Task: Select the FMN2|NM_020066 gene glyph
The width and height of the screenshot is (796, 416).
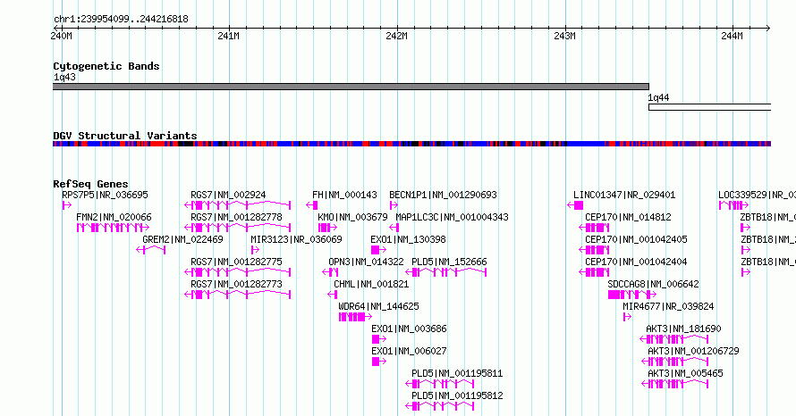Action: (x=114, y=228)
